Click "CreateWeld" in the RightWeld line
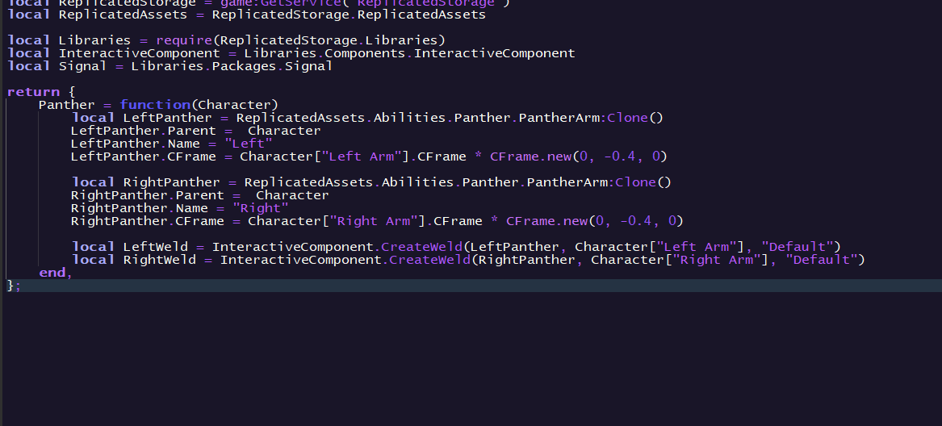Screen dimensions: 942x426 pyautogui.click(x=431, y=260)
